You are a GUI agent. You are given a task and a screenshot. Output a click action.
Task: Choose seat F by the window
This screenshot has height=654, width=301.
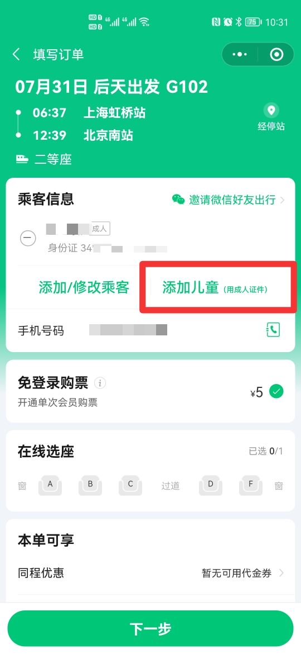(251, 486)
